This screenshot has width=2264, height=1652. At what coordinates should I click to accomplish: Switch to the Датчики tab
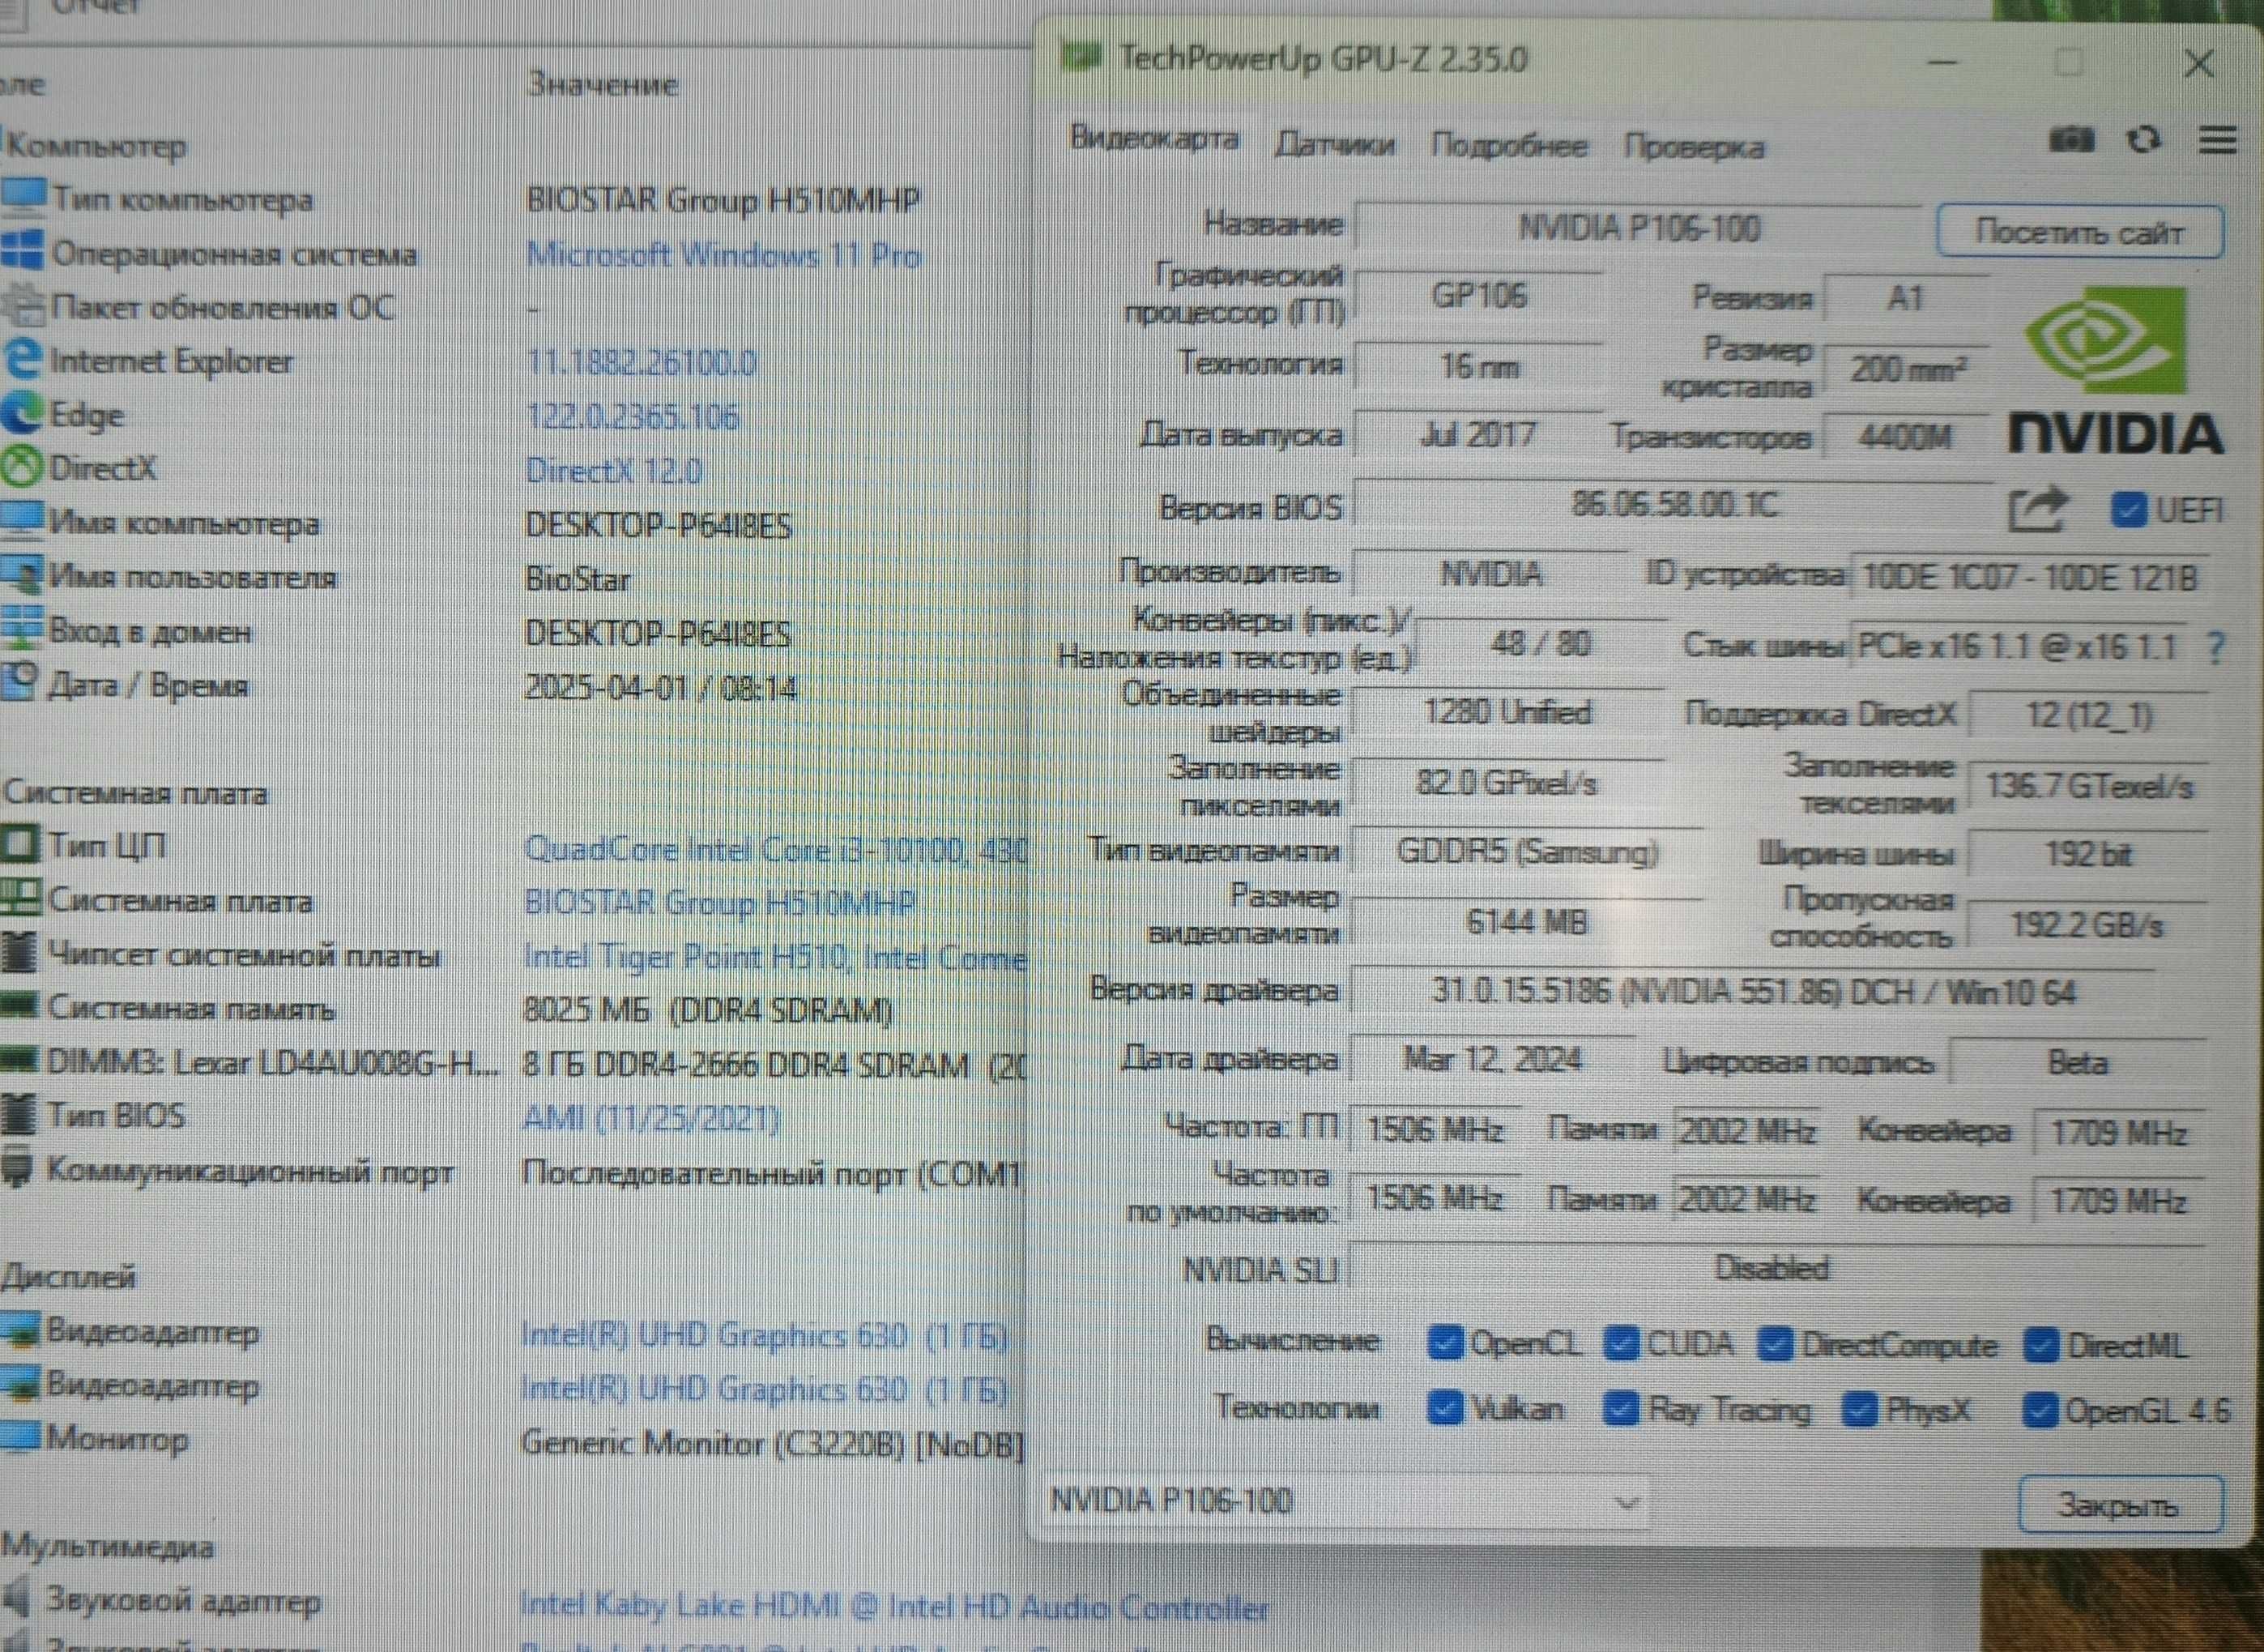click(1334, 145)
